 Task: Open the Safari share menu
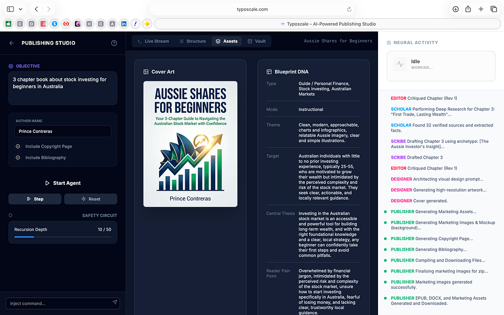click(468, 9)
